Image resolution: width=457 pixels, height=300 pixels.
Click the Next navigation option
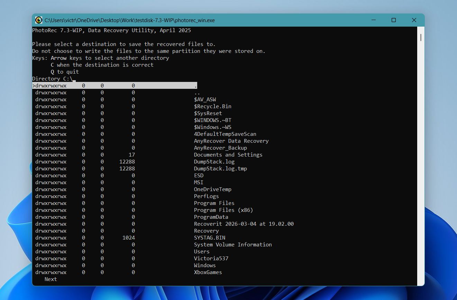(51, 279)
